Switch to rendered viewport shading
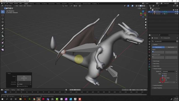This screenshot has width=179, height=101. coord(144,6)
